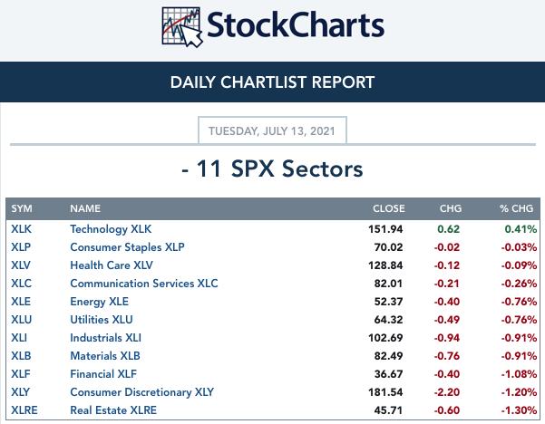Open Health Care XLV link
Image resolution: width=545 pixels, height=424 pixels.
112,265
